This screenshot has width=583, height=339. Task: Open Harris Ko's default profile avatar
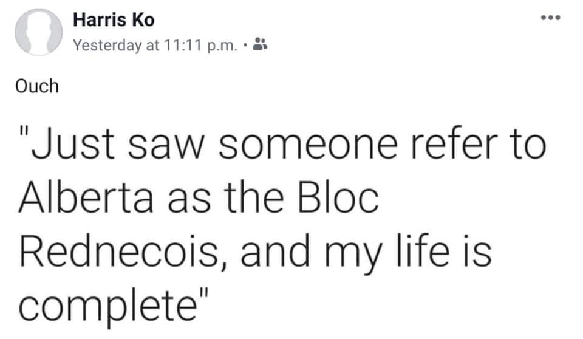(39, 32)
